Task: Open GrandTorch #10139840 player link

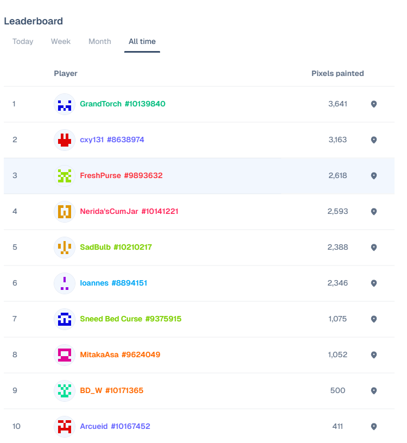Action: [123, 104]
